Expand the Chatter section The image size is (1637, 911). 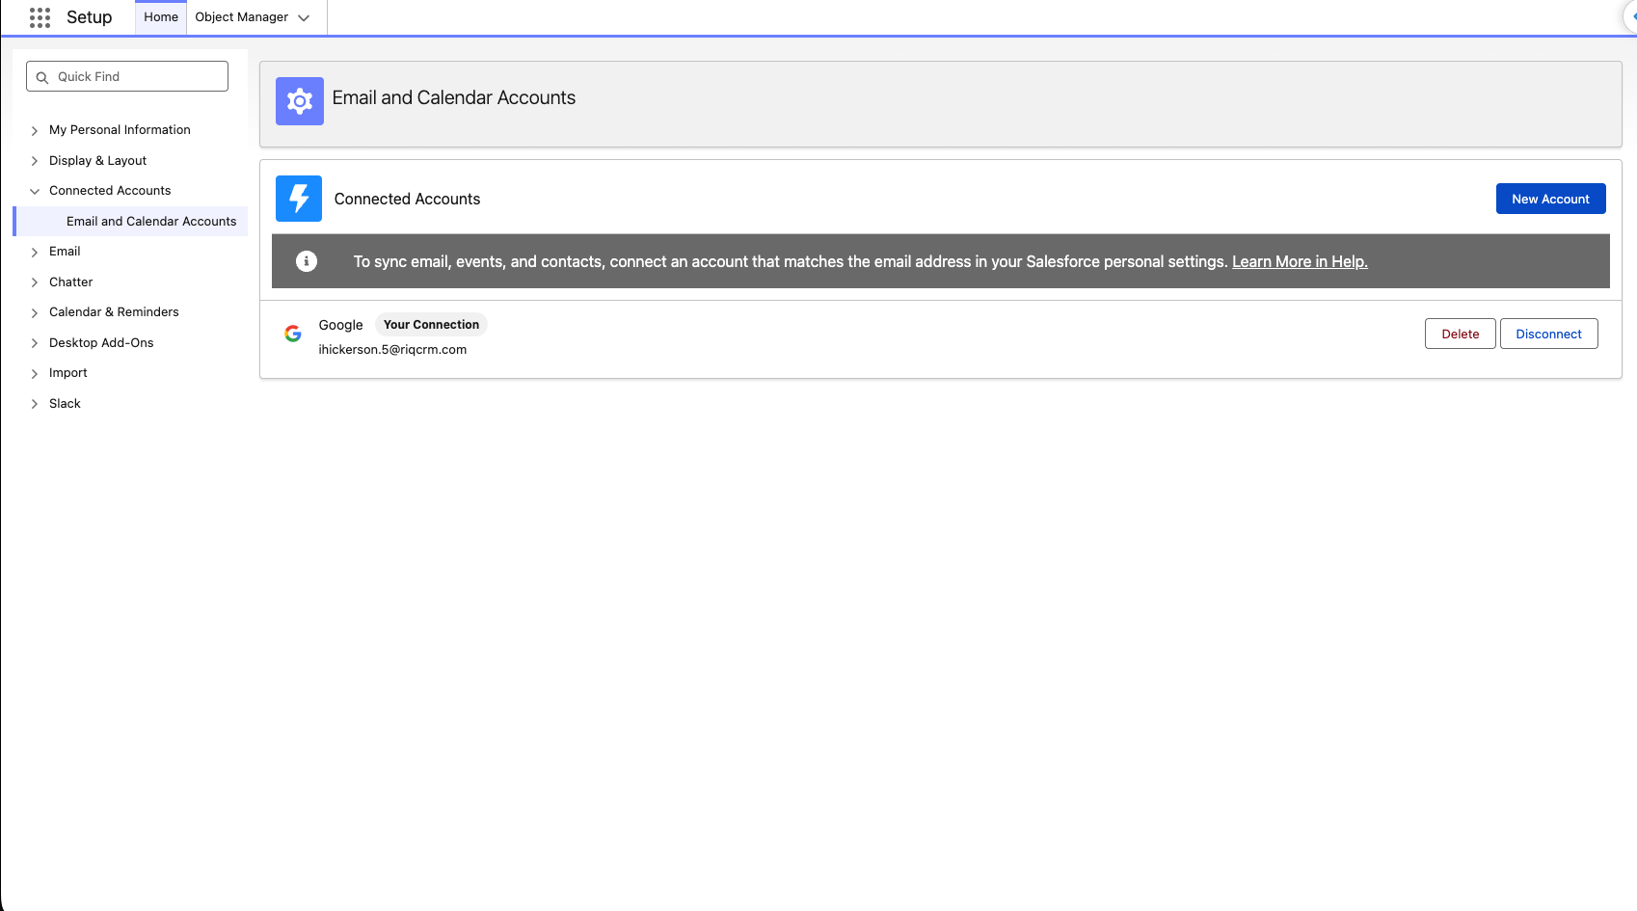click(x=35, y=282)
